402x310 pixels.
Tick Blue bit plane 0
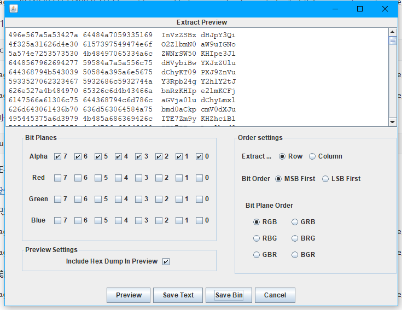pos(200,220)
